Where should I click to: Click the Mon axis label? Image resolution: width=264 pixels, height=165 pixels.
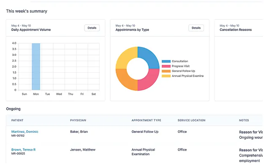(36, 94)
